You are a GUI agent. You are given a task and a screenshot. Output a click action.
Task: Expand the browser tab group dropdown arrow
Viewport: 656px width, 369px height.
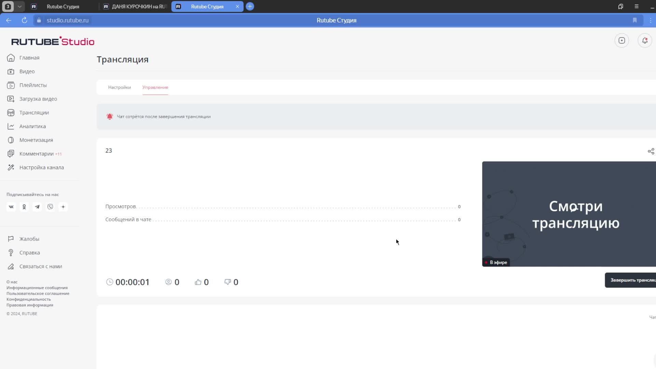pyautogui.click(x=19, y=6)
